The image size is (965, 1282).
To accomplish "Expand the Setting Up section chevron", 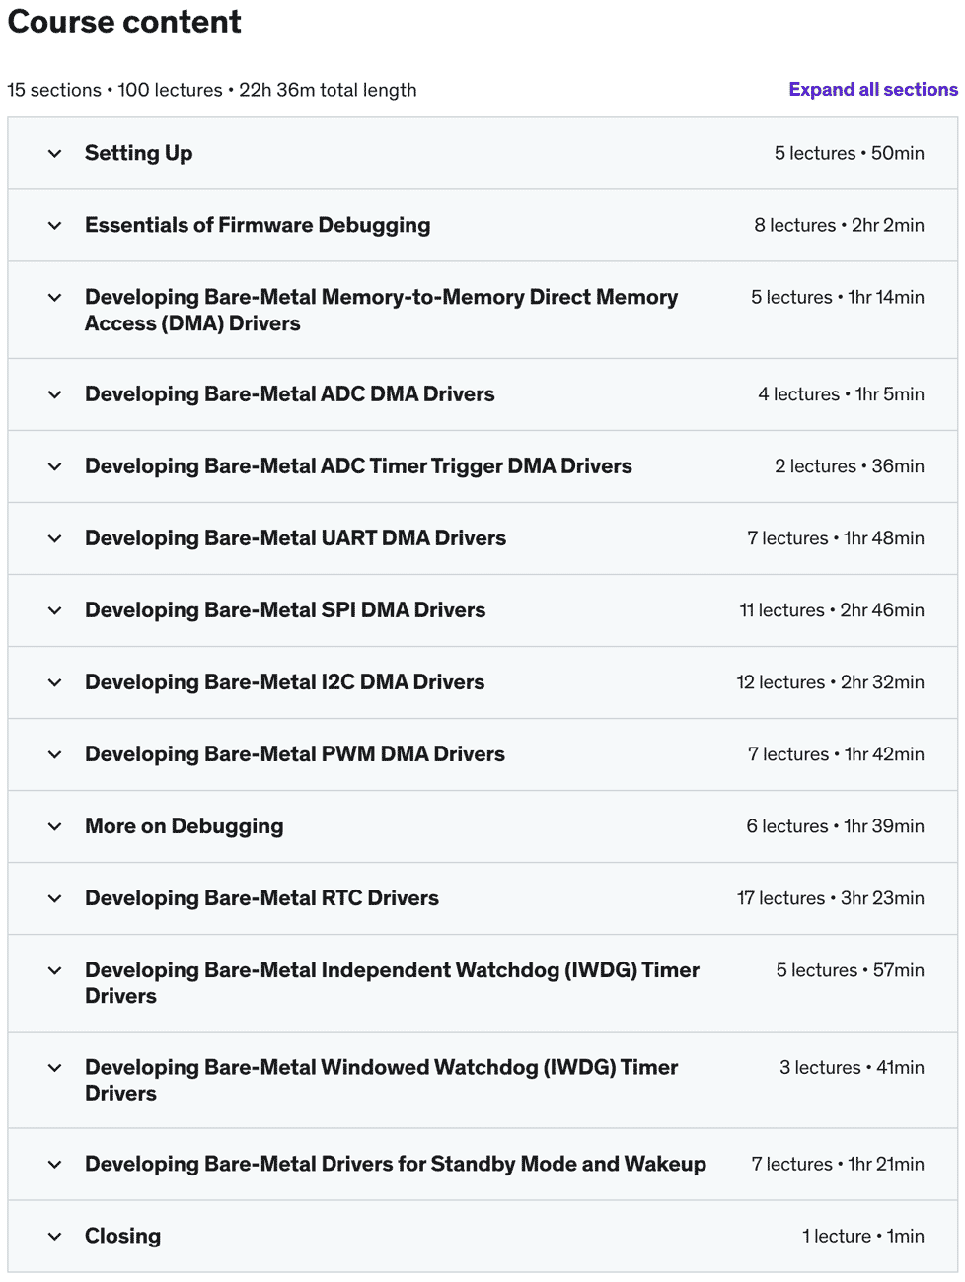I will coord(55,154).
